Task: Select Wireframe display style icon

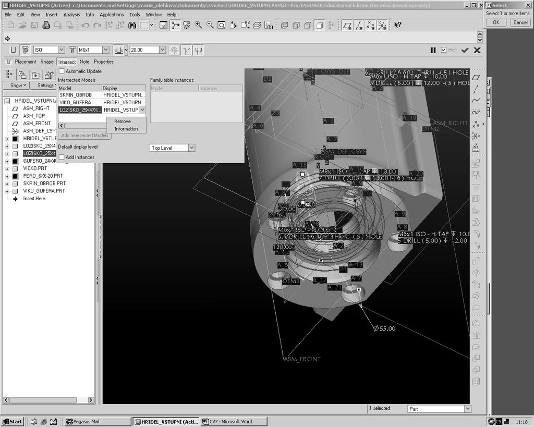Action: click(x=284, y=25)
